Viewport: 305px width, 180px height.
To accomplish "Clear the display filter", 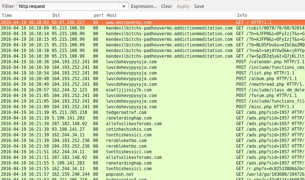I will 166,6.
